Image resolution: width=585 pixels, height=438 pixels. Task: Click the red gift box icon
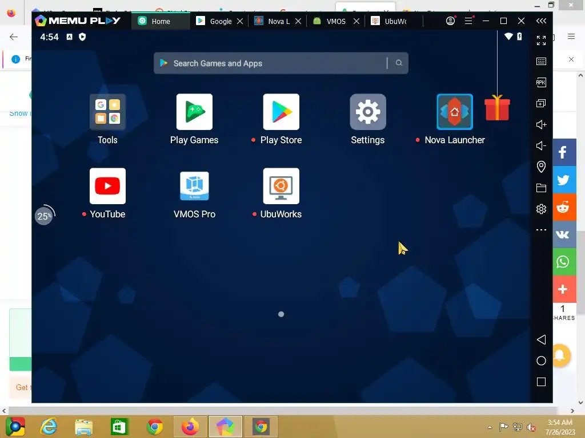pyautogui.click(x=497, y=107)
